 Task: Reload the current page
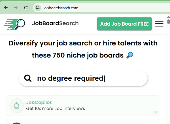click(x=26, y=8)
